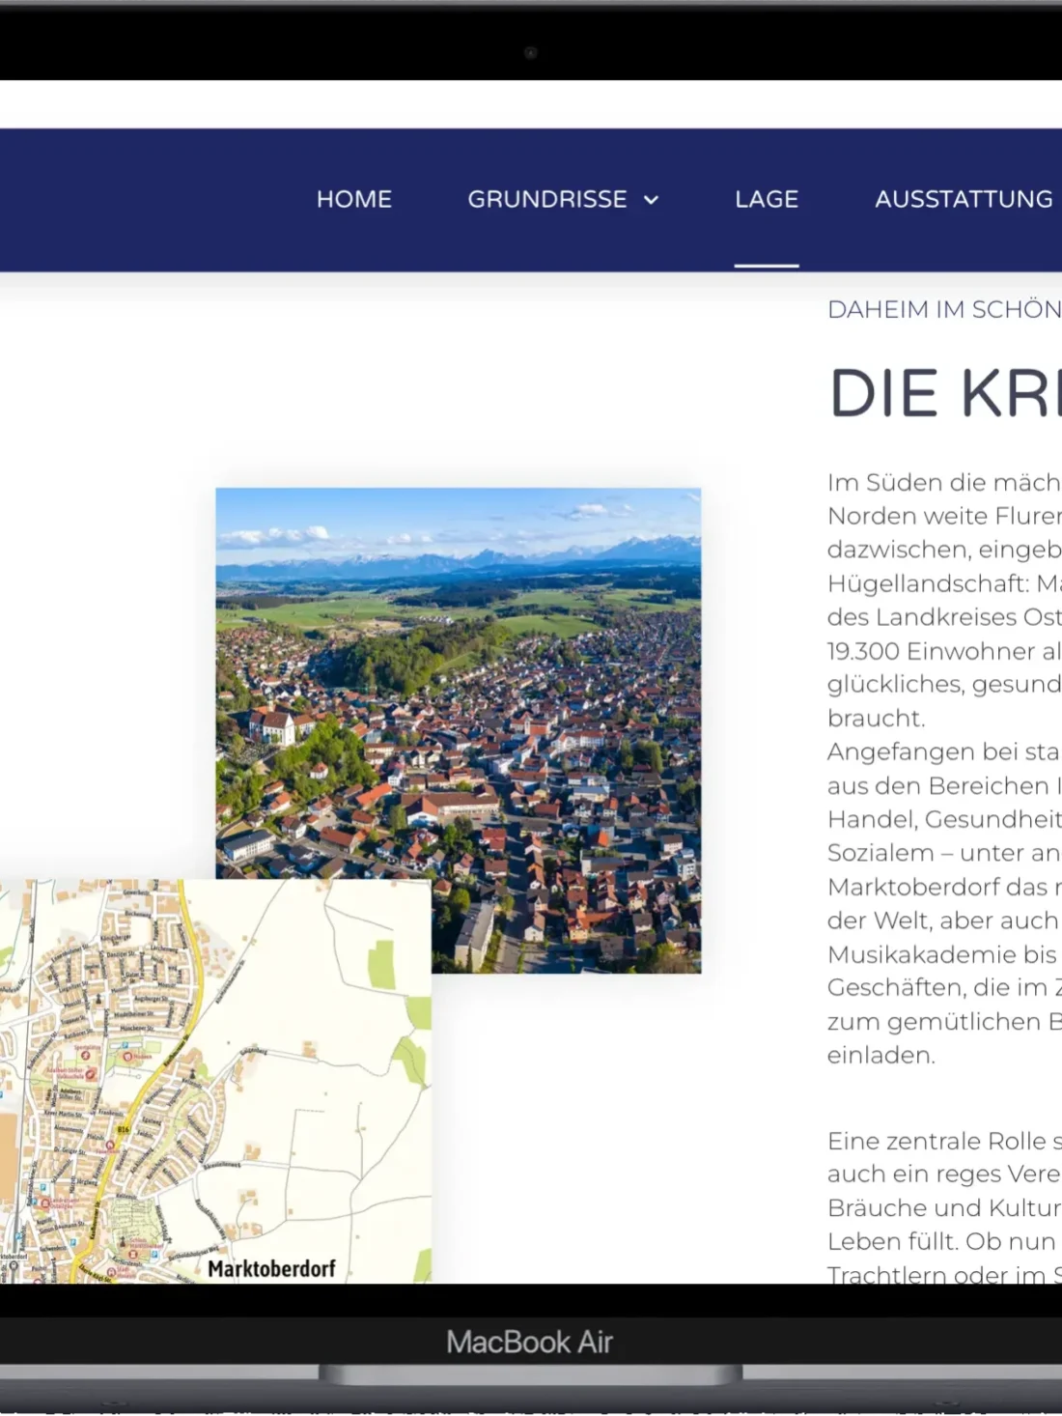Viewport: 1062px width, 1416px height.
Task: Open the AUSSTATTUNG page link
Action: [963, 199]
